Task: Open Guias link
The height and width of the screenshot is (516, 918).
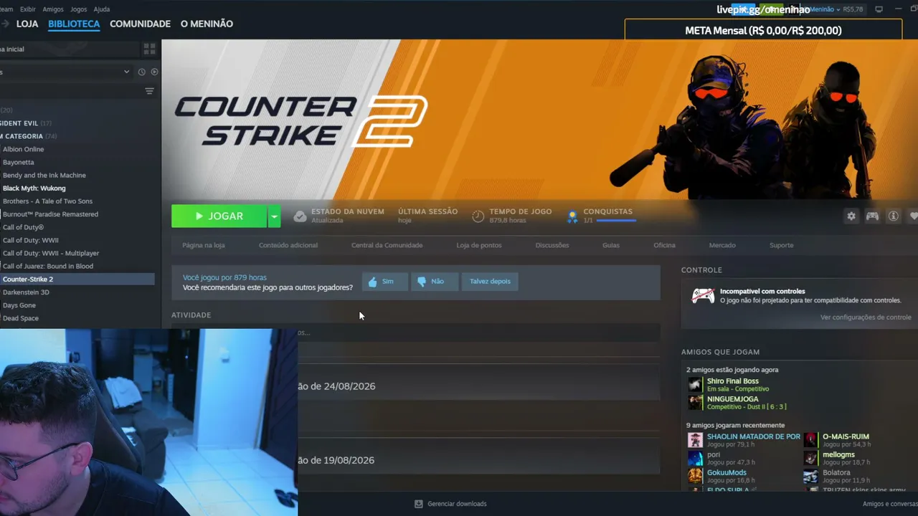Action: 611,245
